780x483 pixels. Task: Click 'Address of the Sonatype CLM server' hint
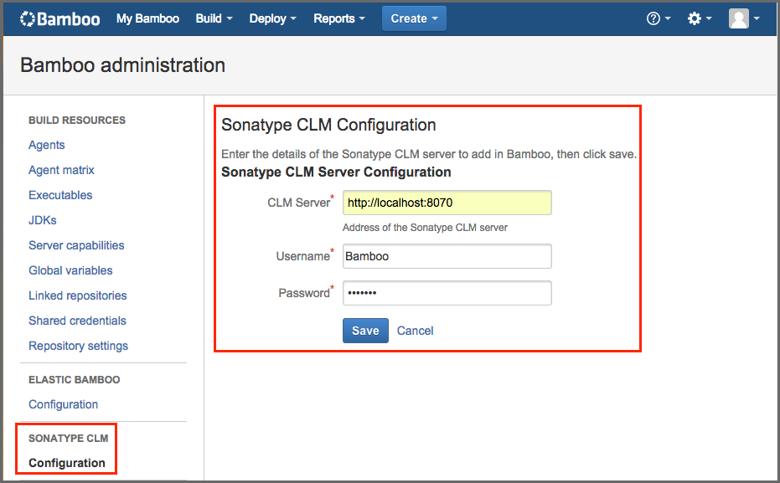(x=426, y=228)
